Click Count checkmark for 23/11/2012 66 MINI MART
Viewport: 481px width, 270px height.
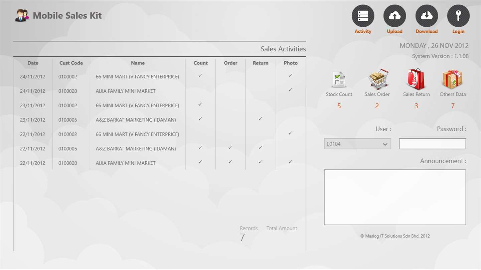pos(200,104)
